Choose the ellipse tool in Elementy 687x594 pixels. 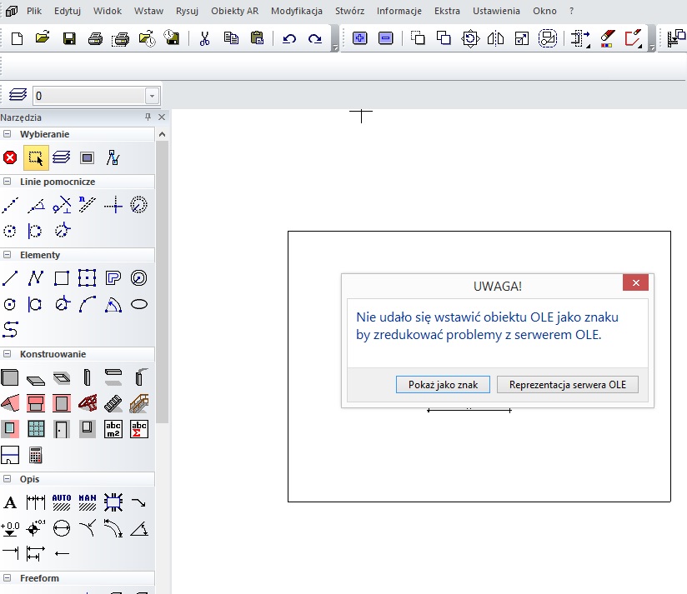139,304
